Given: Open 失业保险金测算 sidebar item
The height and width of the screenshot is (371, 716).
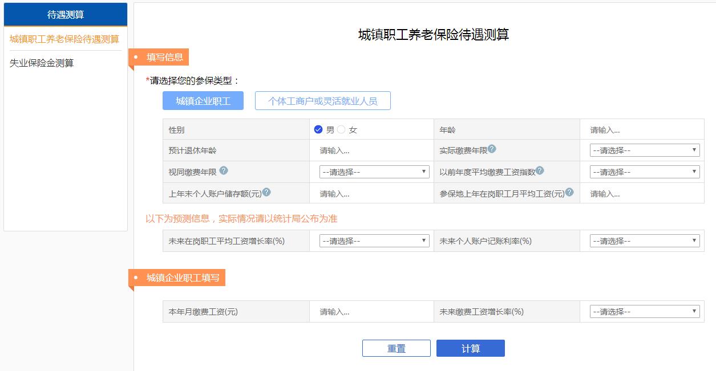Looking at the screenshot, I should point(42,63).
